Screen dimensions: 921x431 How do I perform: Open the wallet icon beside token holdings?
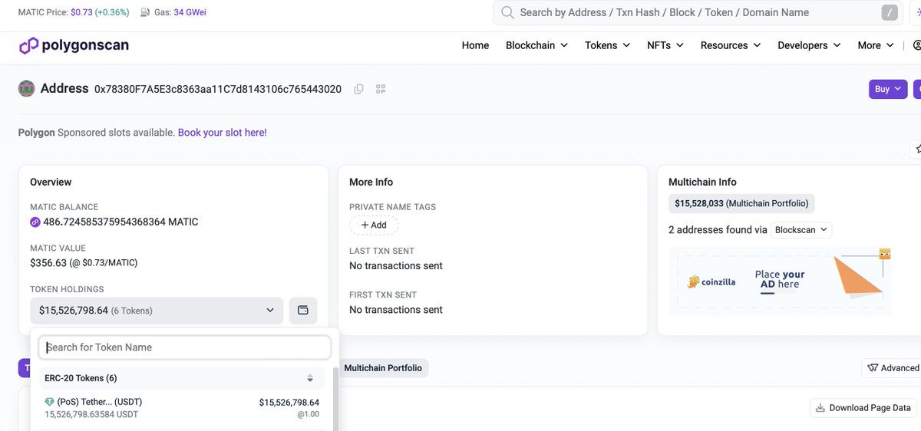(x=303, y=311)
